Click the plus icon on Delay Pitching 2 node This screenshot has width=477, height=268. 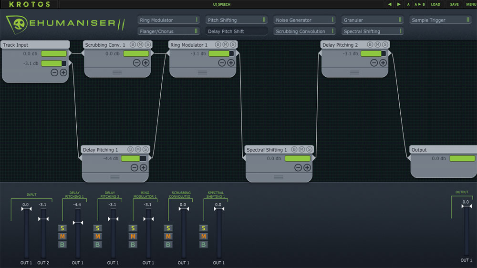(383, 63)
